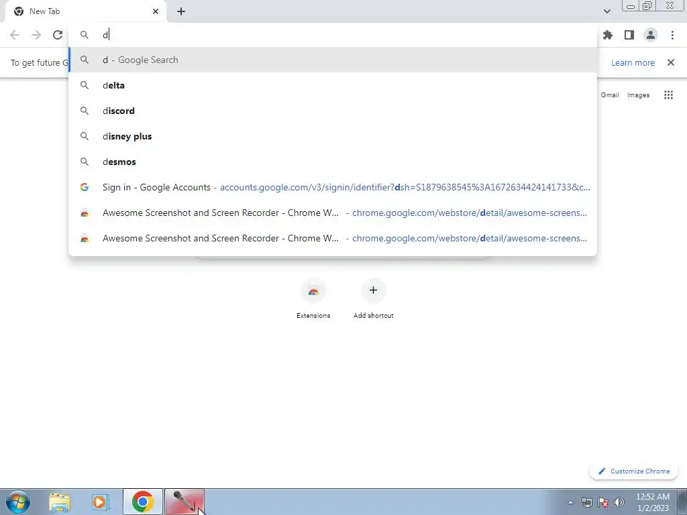
Task: Click the microphone recorder taskbar icon
Action: 184,502
